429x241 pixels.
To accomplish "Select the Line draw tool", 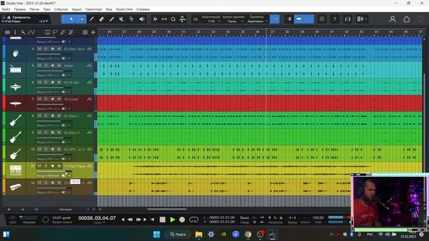I will (112, 19).
